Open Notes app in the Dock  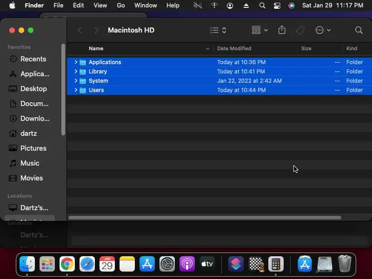point(127,264)
